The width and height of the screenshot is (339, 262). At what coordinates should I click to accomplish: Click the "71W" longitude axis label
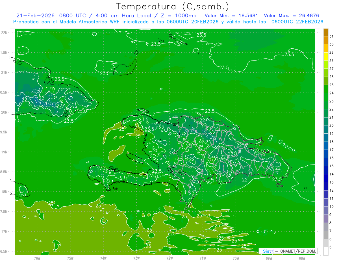point(203,258)
